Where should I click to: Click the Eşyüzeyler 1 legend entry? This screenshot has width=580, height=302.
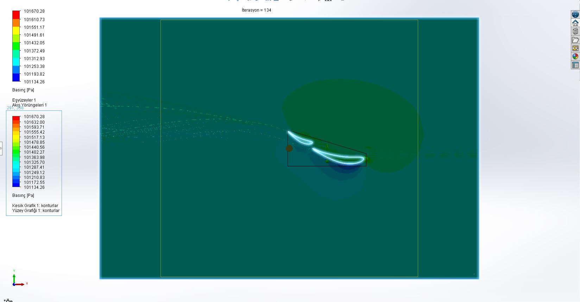tap(24, 100)
